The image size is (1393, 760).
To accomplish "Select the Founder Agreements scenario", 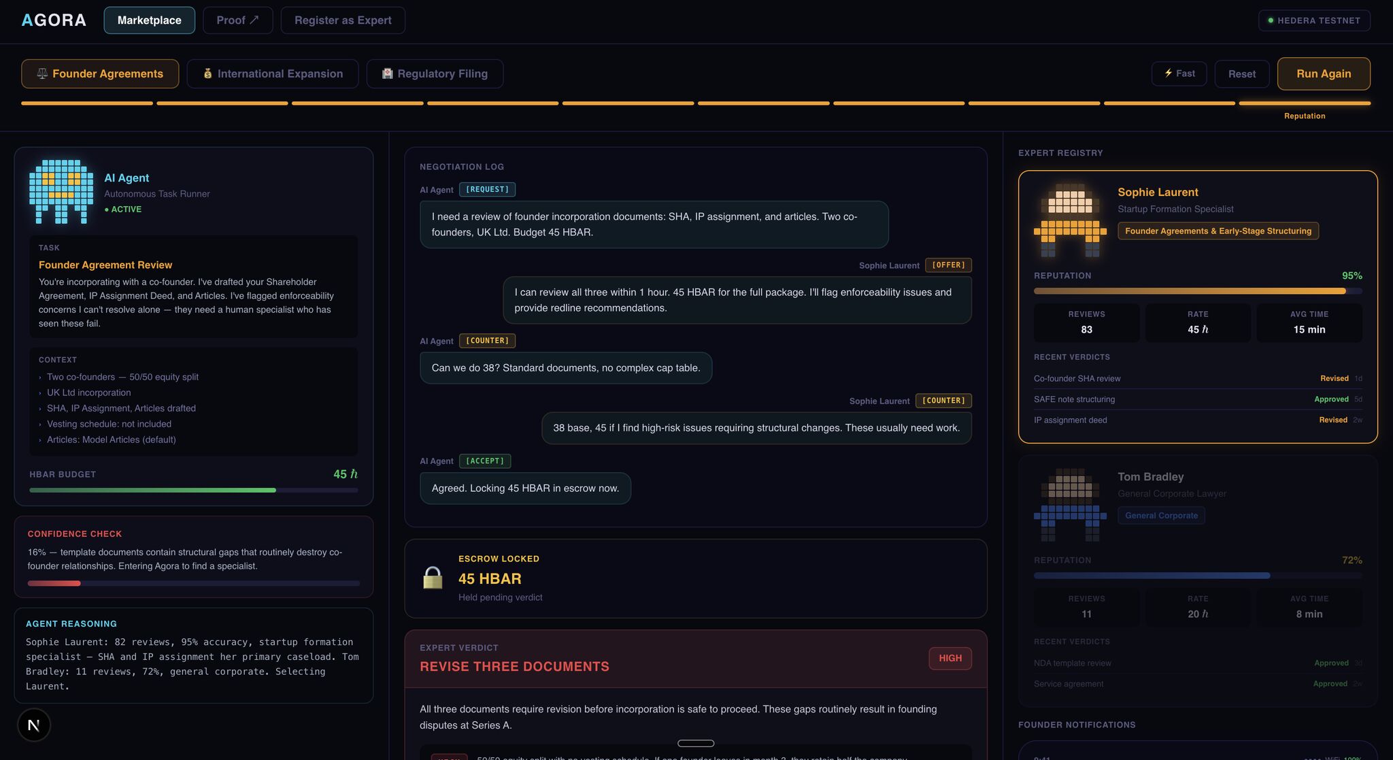I will click(x=100, y=73).
